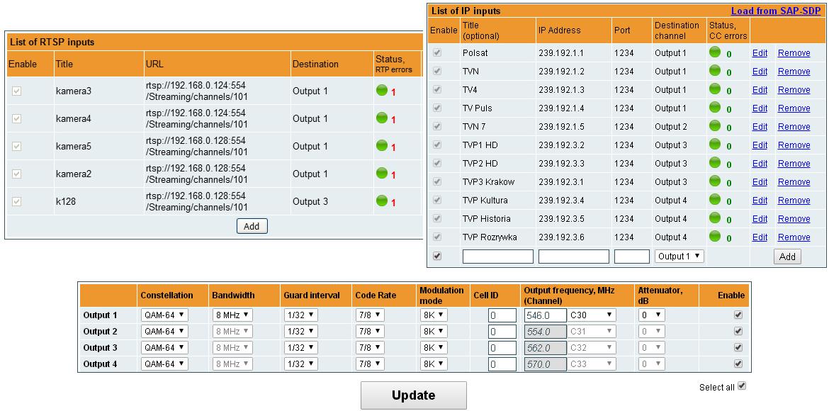
Task: Expand destination channel dropdown for new input
Action: pos(679,256)
